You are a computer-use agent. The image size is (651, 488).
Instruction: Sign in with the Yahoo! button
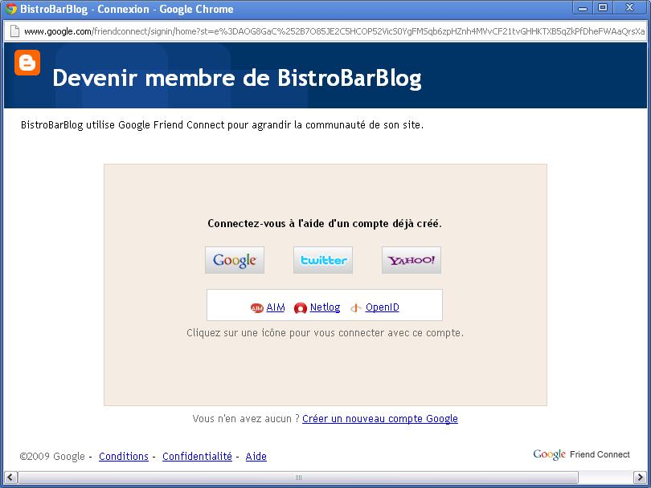[411, 260]
